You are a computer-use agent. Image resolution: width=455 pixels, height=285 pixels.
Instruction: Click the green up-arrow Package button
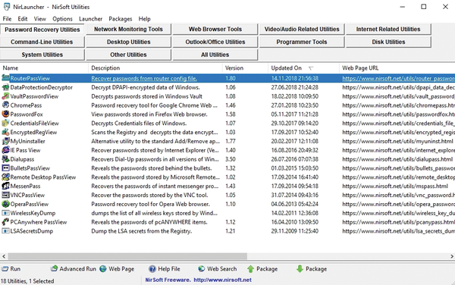pyautogui.click(x=262, y=269)
